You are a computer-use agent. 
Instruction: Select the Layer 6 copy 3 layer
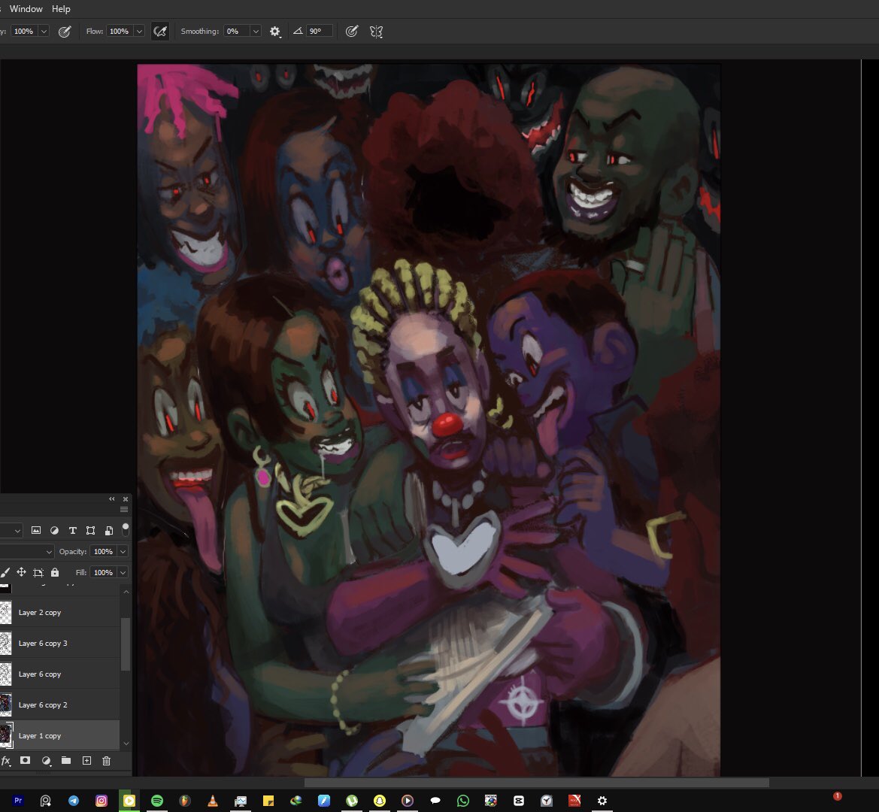[x=59, y=644]
